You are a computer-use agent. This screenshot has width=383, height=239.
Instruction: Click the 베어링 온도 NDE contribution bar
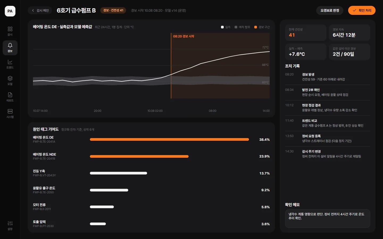click(x=139, y=156)
